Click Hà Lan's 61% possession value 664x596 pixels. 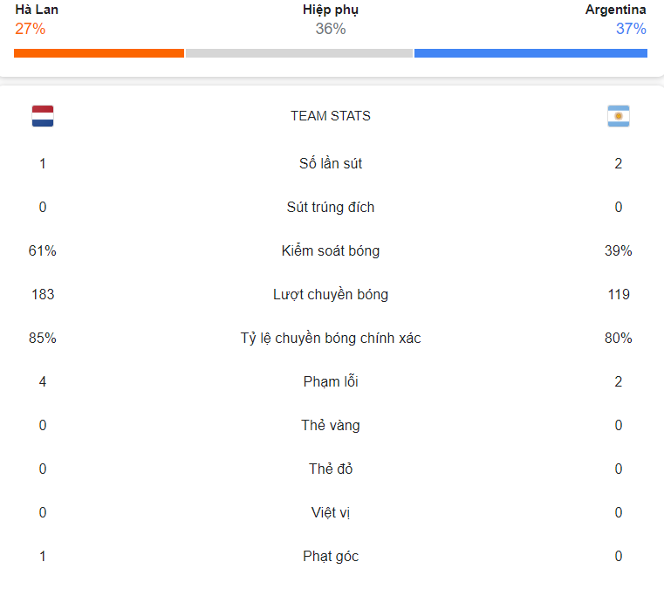43,250
